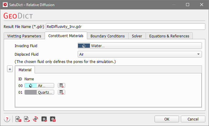Viewport: 209px width, 126px height.
Task: Click the 'Result File Name (*.gdr)' label
Action: [24, 27]
